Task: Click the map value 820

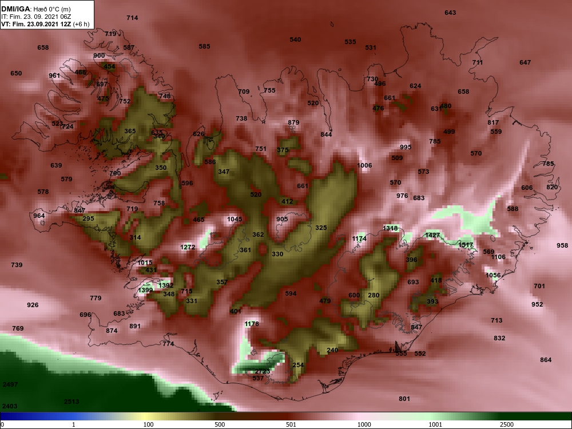Action: pyautogui.click(x=552, y=187)
